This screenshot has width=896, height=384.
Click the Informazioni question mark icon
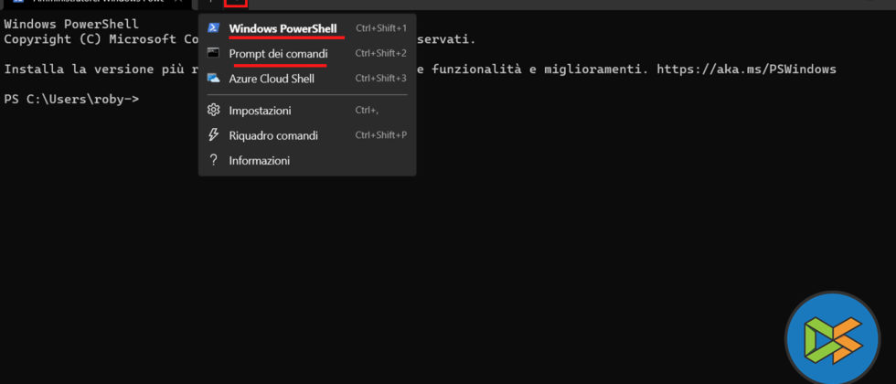(x=213, y=160)
